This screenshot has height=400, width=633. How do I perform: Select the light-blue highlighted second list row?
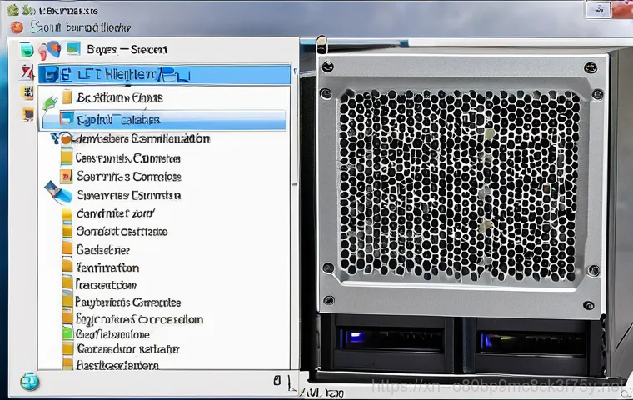coord(164,120)
